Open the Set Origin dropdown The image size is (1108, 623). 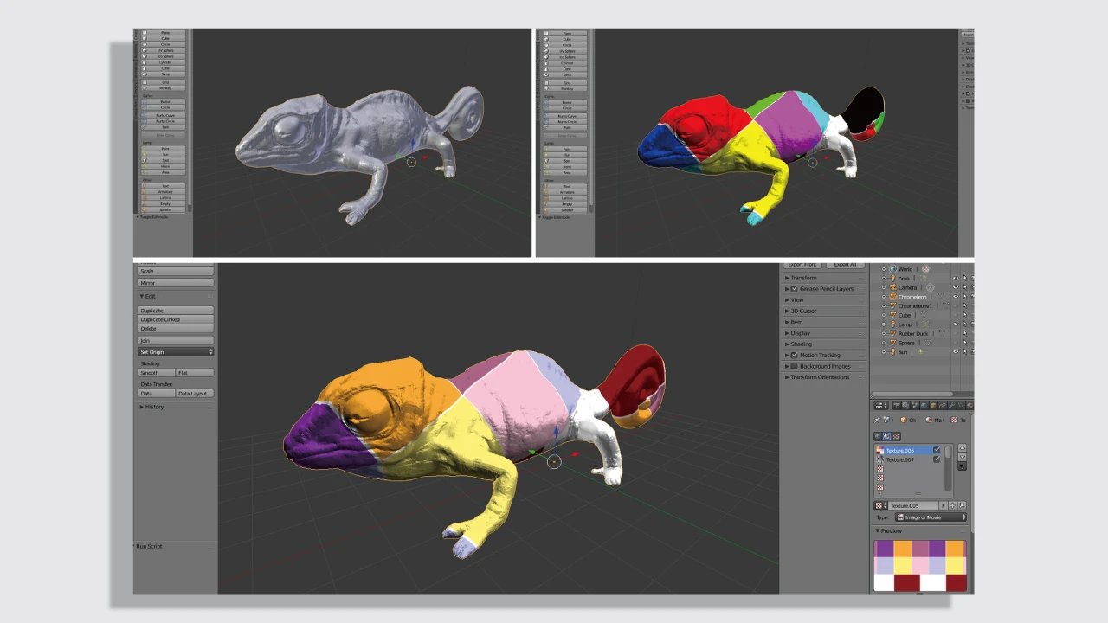pos(176,352)
